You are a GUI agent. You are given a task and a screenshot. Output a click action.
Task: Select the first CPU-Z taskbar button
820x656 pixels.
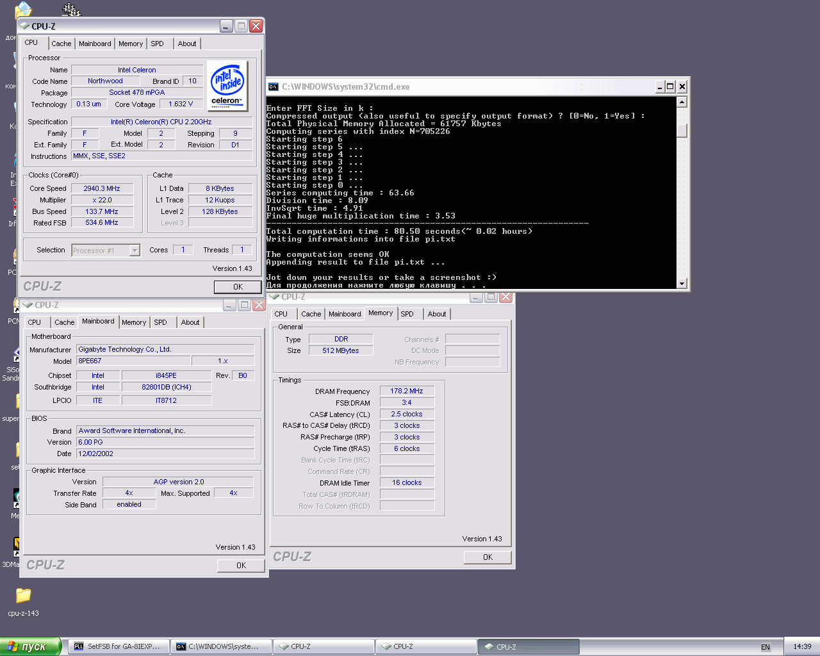[324, 646]
